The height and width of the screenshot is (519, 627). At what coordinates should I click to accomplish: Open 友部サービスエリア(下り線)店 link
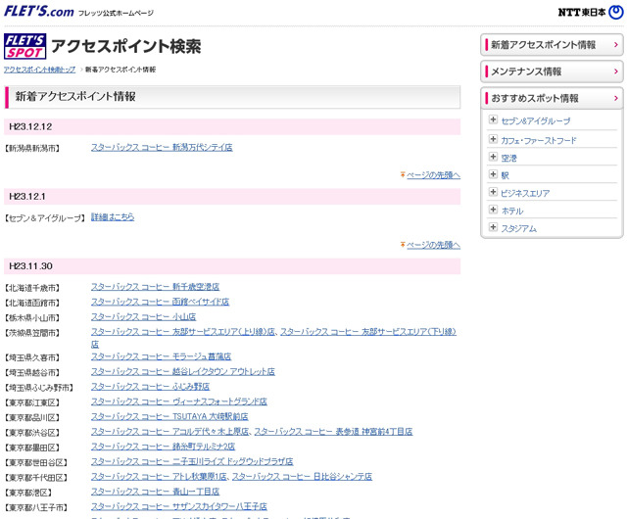tap(368, 331)
